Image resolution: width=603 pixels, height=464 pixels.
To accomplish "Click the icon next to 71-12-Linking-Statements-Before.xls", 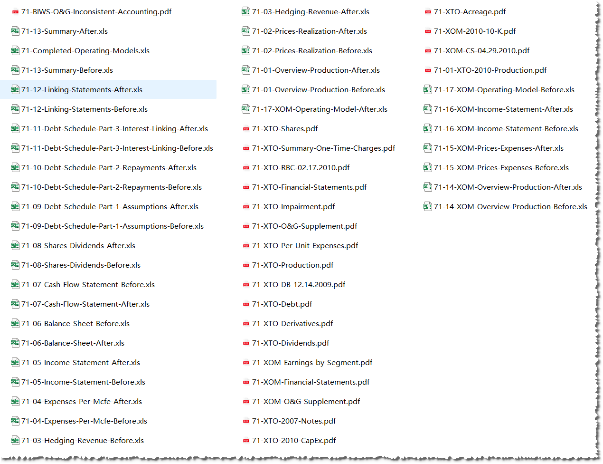I will (15, 109).
